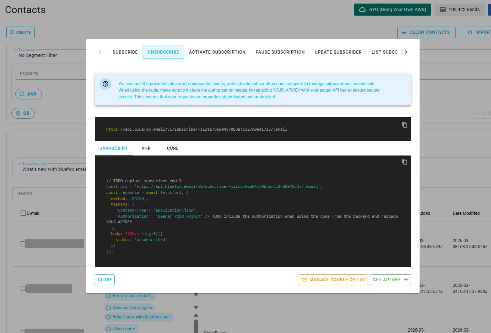Click the question mark icon in the info banner
This screenshot has width=491, height=333.
(x=105, y=84)
